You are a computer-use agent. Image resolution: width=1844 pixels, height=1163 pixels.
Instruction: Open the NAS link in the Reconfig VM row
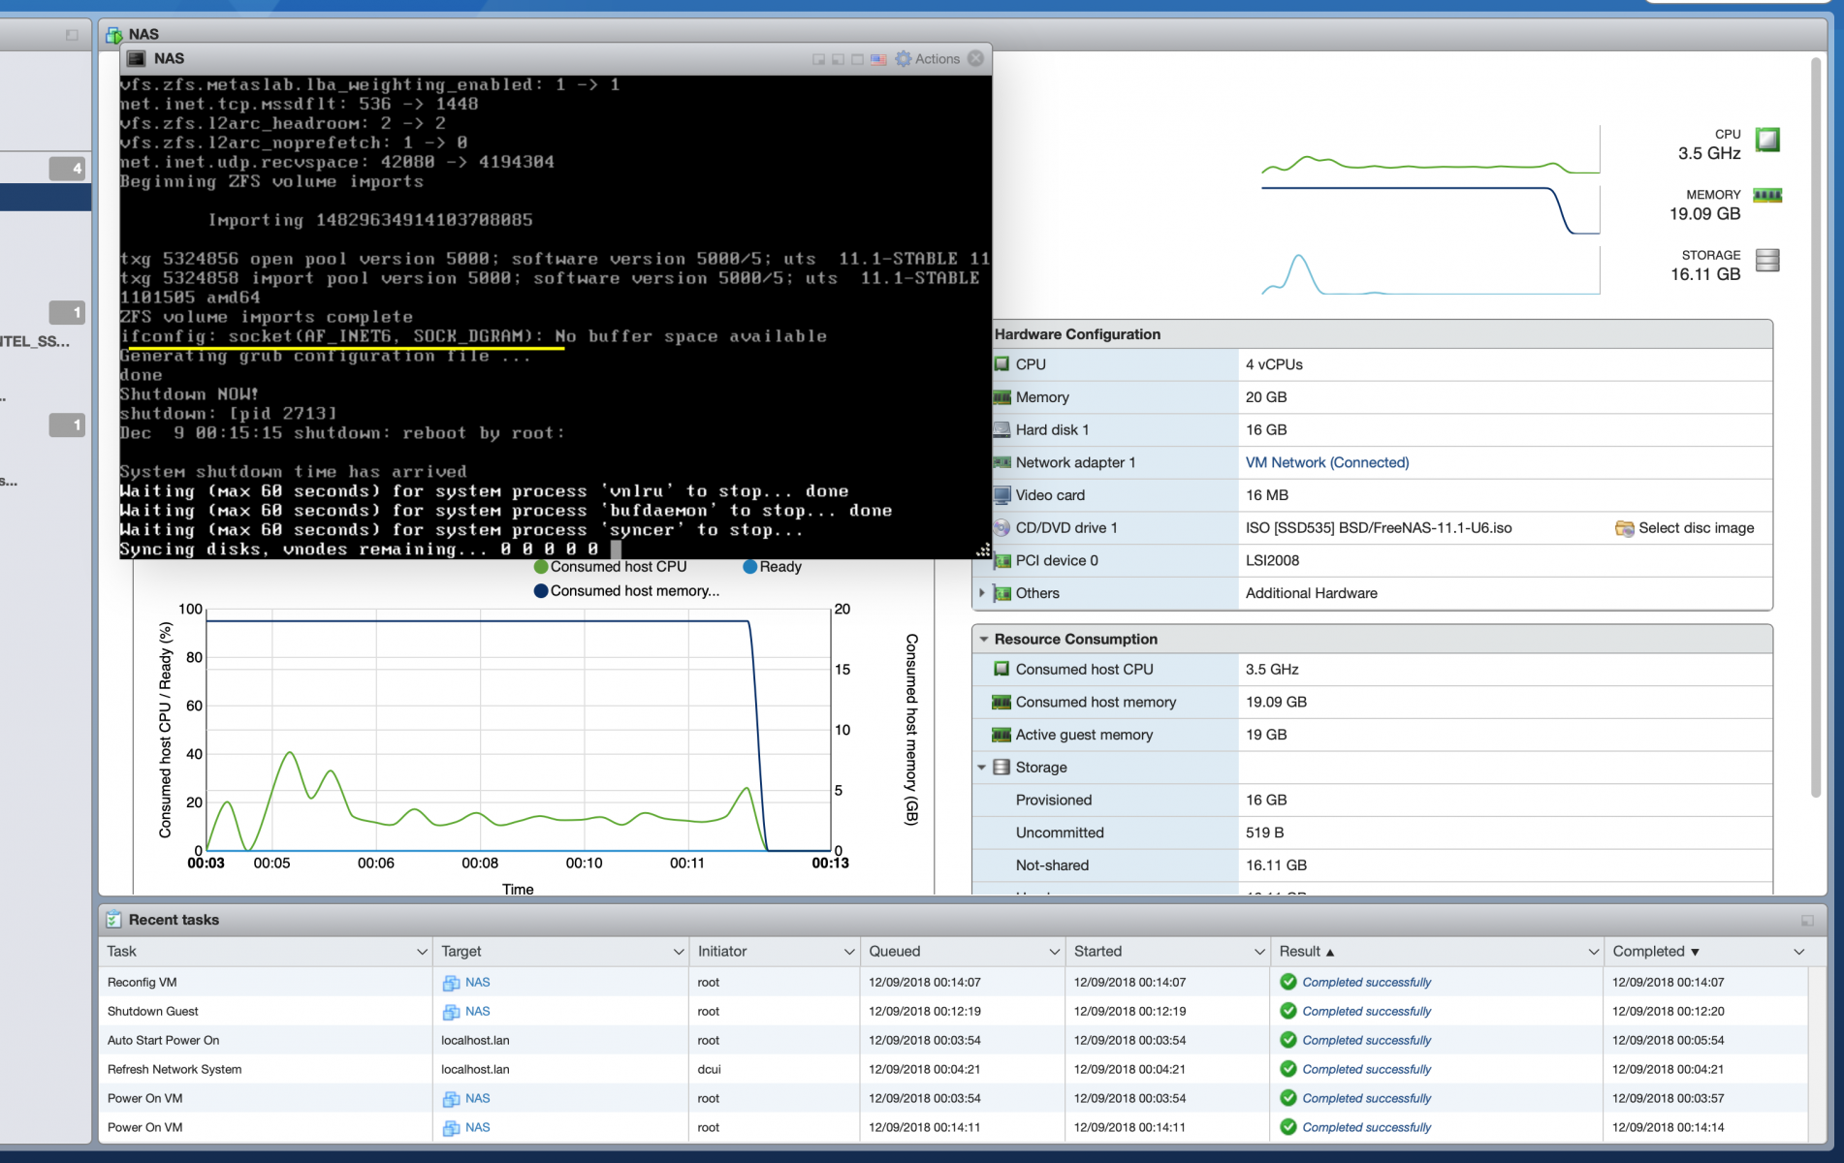tap(477, 982)
